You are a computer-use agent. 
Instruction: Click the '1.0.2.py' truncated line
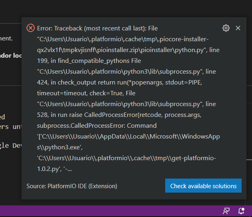(x=54, y=169)
